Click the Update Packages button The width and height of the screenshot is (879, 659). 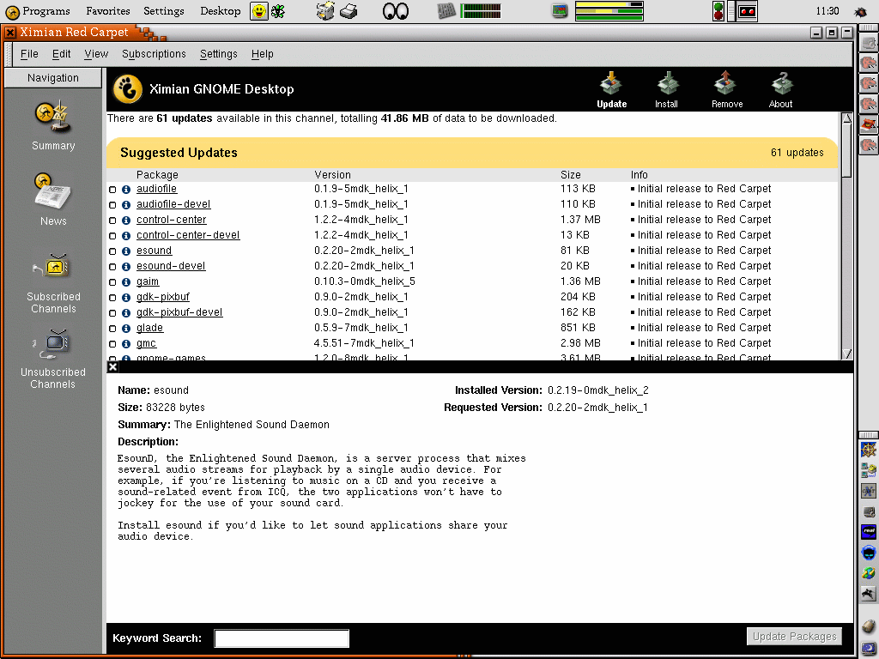[x=794, y=636]
